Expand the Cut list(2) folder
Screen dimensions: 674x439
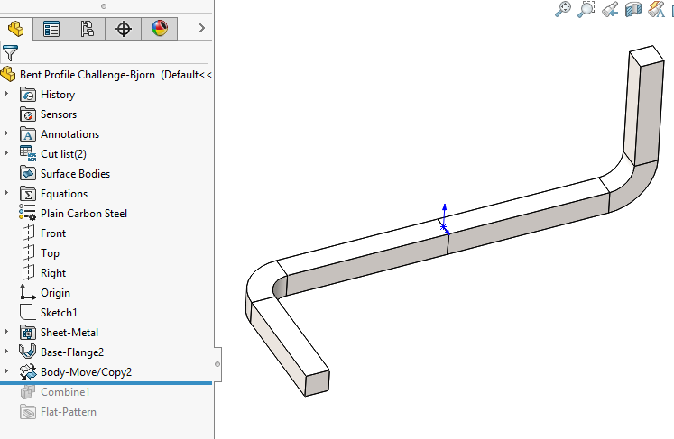tap(6, 153)
